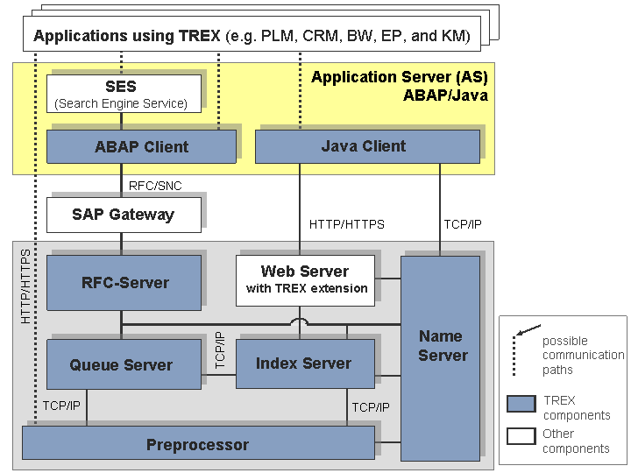Select the RFC-Server component
Screen dimensions: 631x473
pyautogui.click(x=124, y=283)
